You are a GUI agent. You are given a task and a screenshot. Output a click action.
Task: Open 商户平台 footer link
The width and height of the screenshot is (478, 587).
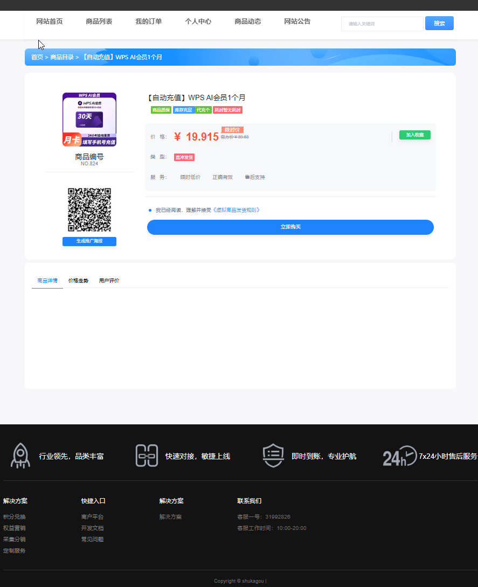pyautogui.click(x=93, y=516)
